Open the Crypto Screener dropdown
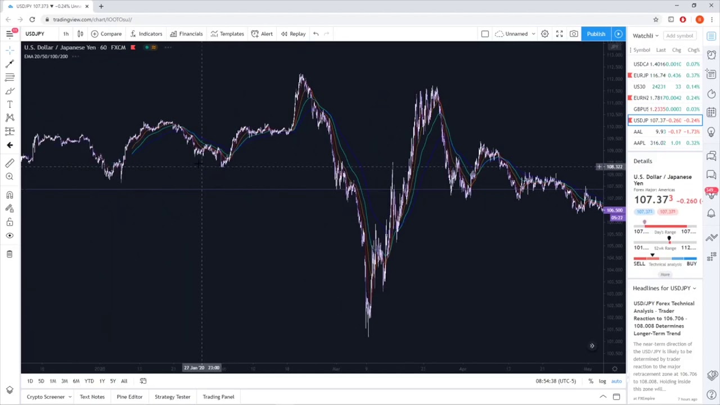The width and height of the screenshot is (720, 405). point(49,397)
